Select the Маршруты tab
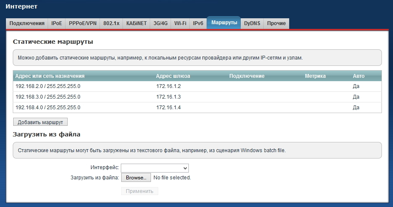393x207 pixels. click(x=224, y=23)
